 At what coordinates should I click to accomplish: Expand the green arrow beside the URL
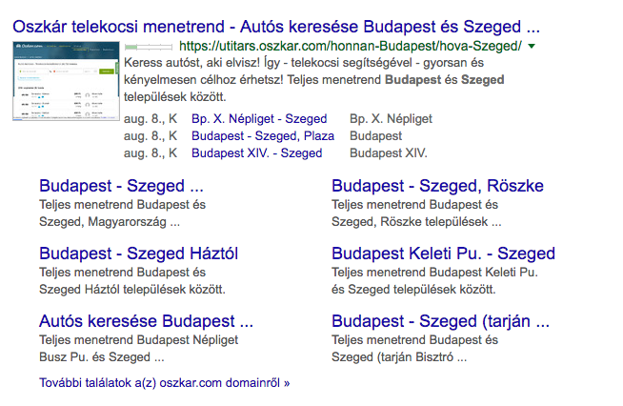click(x=532, y=47)
